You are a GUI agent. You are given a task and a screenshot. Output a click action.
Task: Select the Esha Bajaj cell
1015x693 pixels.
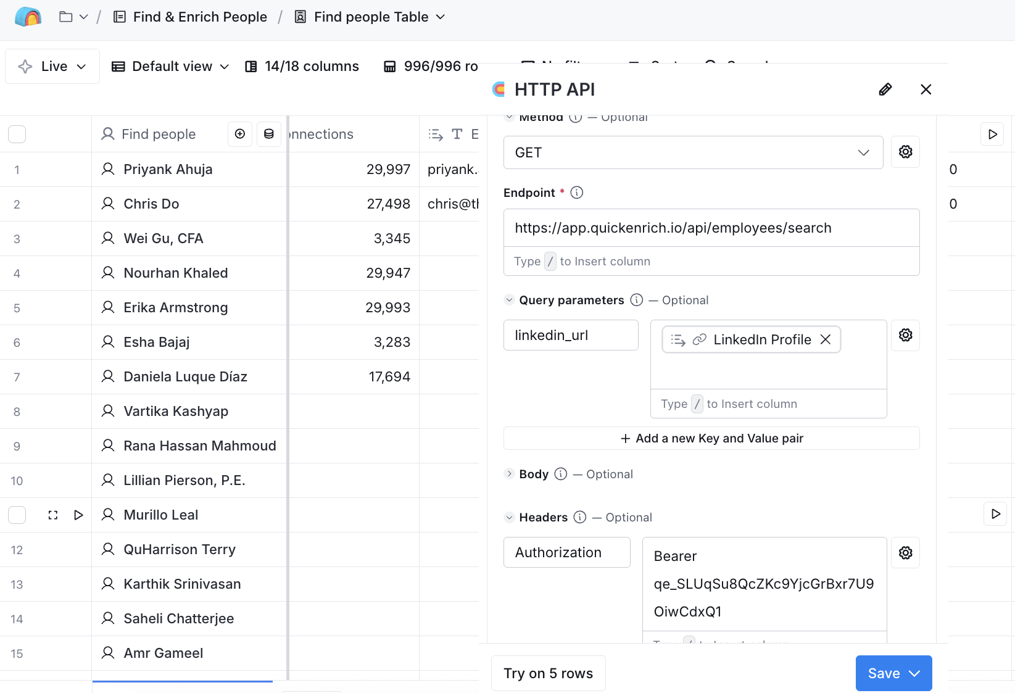point(189,342)
